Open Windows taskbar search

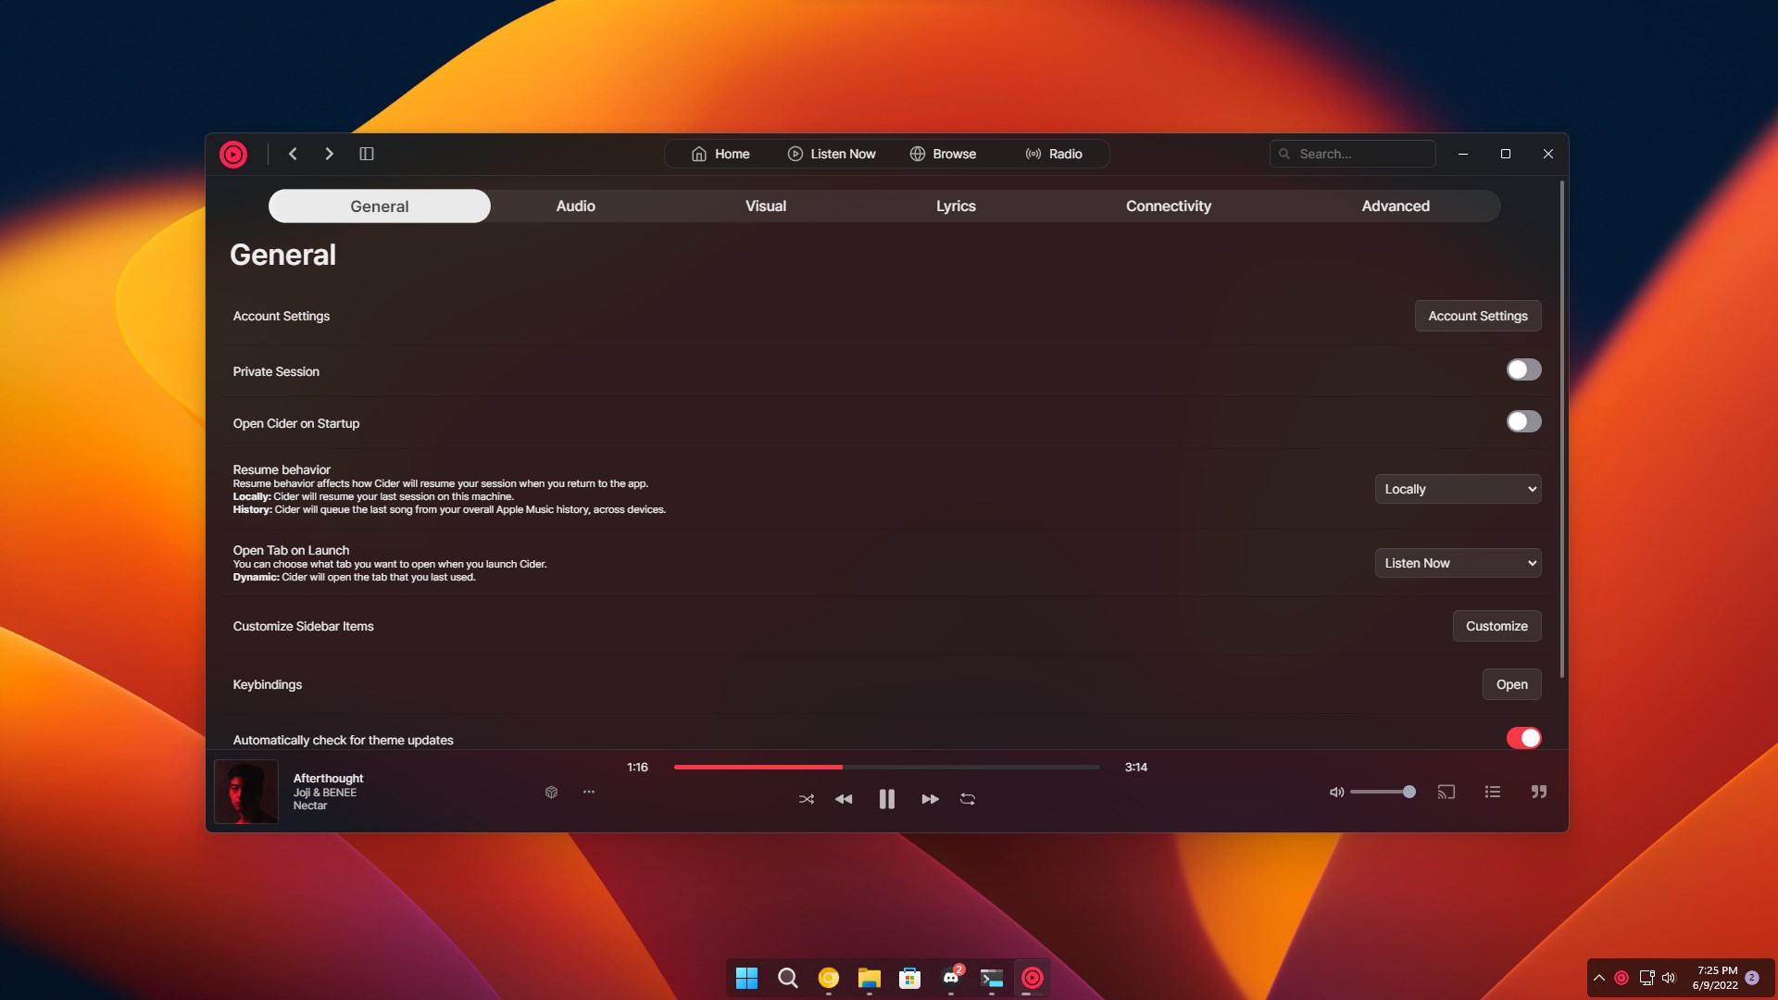[787, 978]
